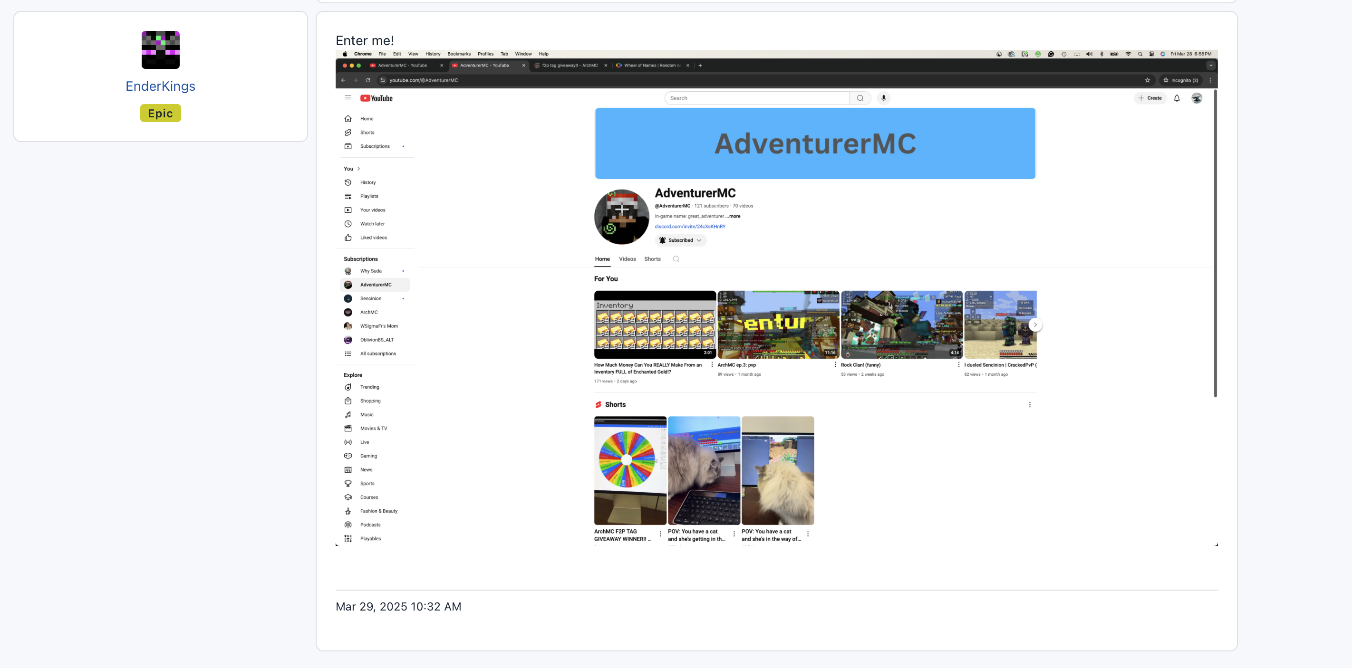Click the Chrome address bar URL
This screenshot has height=668, width=1352.
424,80
